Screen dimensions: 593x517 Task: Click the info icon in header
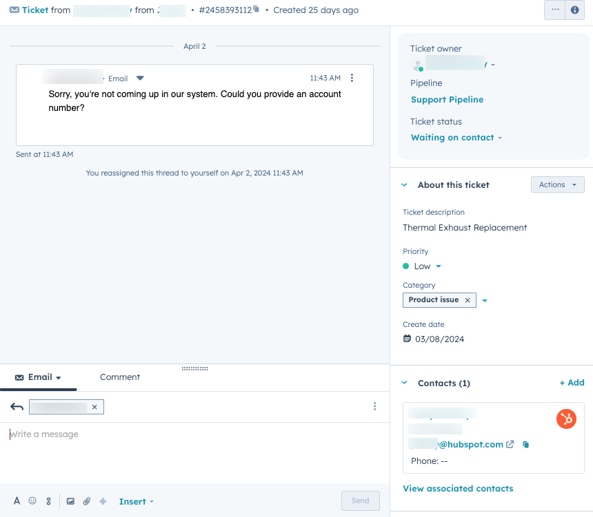pos(575,10)
